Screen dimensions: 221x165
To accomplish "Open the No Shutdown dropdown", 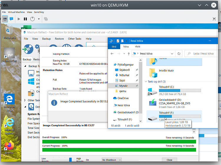I will 112,160.
